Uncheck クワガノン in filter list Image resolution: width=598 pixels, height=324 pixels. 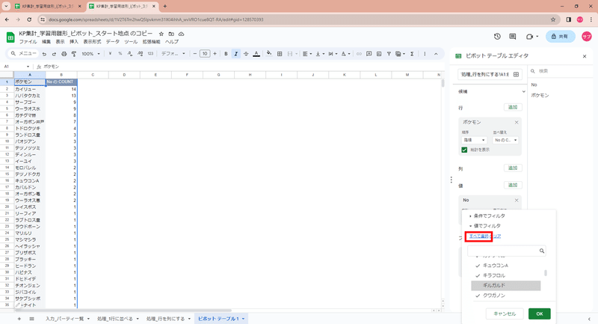478,296
